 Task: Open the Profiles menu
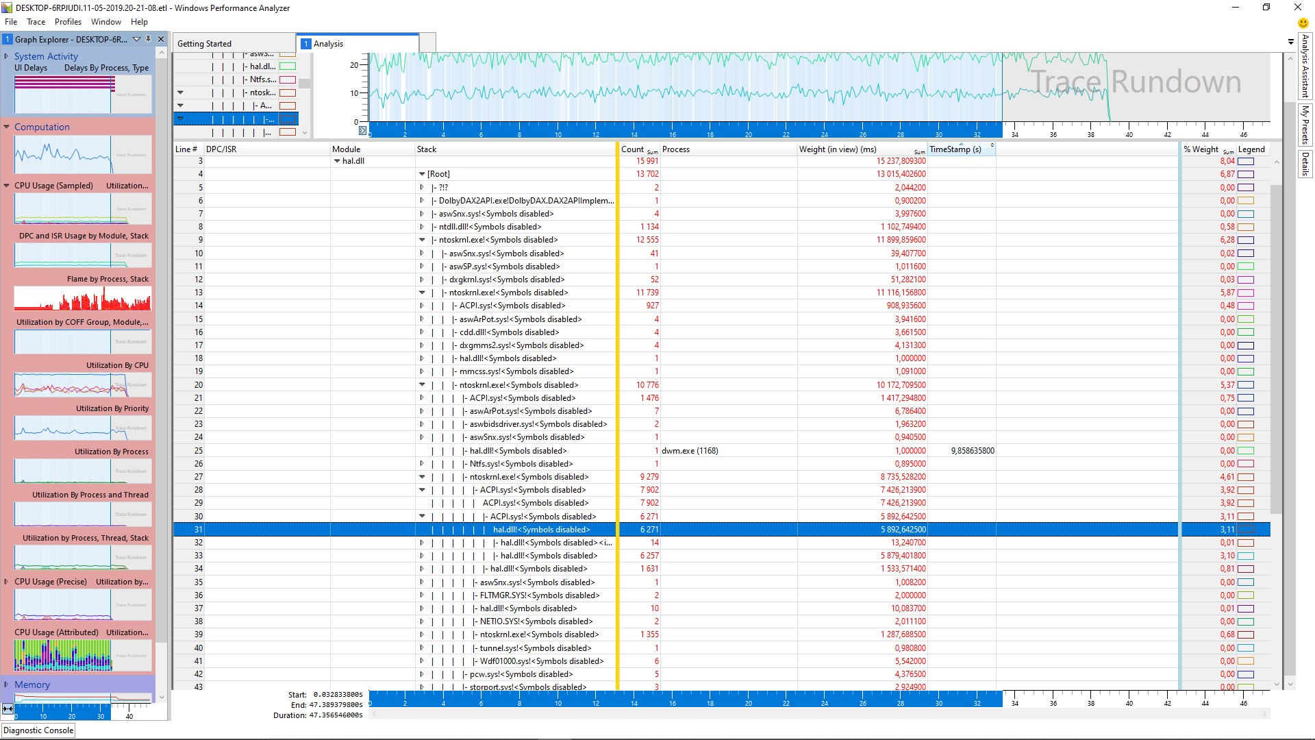click(68, 22)
